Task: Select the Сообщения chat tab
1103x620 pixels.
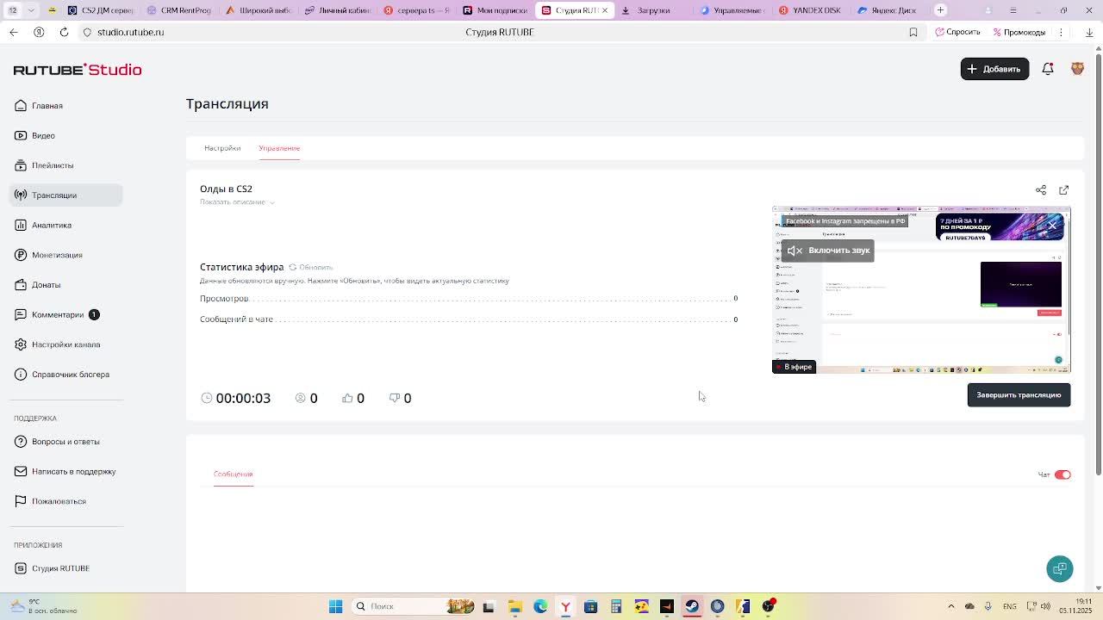Action: [233, 474]
